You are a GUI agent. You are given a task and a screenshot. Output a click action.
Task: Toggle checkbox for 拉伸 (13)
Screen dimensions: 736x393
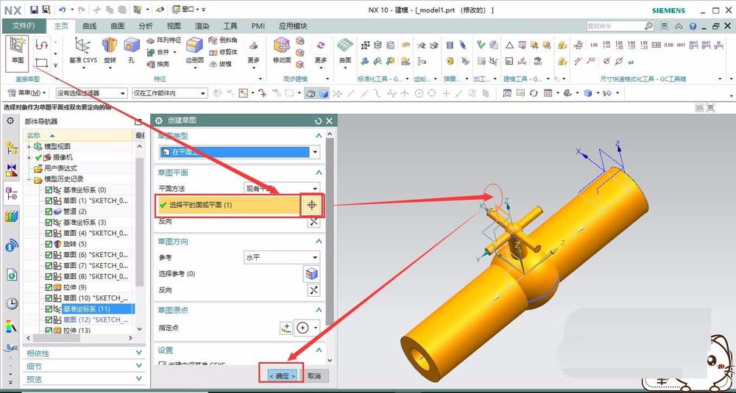pyautogui.click(x=49, y=331)
